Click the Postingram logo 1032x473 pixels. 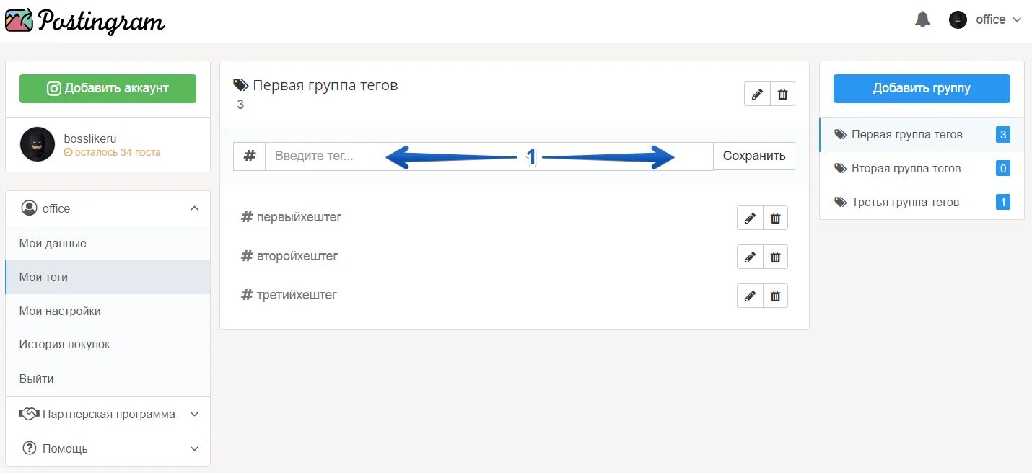click(85, 20)
